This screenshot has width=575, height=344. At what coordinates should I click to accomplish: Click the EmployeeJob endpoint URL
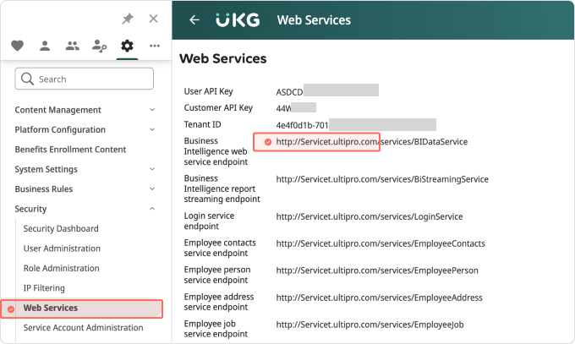click(370, 325)
